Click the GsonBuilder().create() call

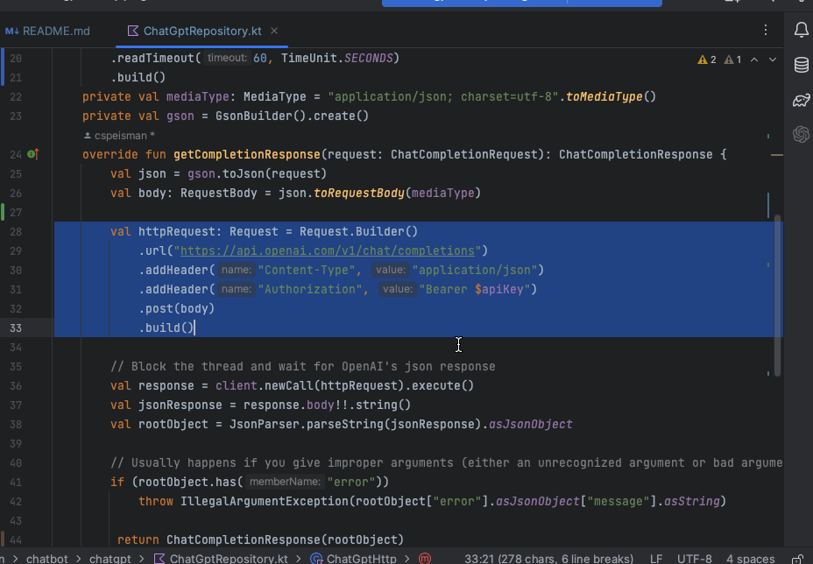[x=292, y=116]
